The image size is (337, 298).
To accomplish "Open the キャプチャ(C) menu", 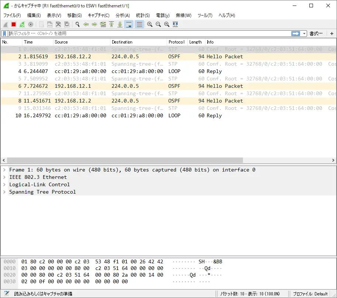I will click(99, 15).
